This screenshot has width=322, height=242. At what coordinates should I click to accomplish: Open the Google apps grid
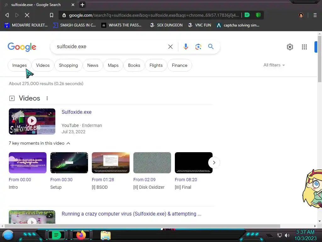(x=304, y=47)
